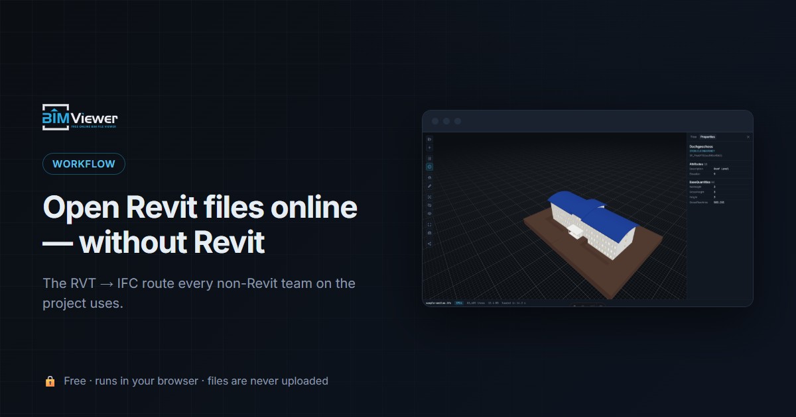Viewport: 796px width, 417px height.
Task: Click the 'Open Revit files online' headline
Action: [x=200, y=208]
